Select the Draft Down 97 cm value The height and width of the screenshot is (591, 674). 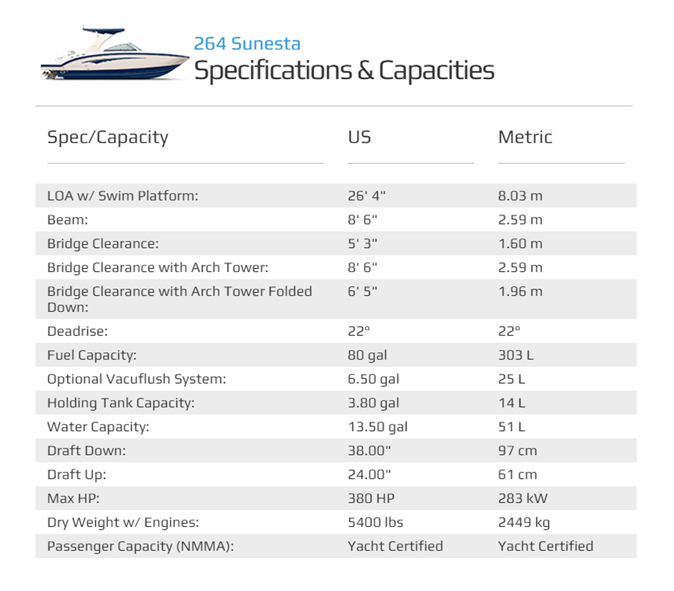point(518,451)
